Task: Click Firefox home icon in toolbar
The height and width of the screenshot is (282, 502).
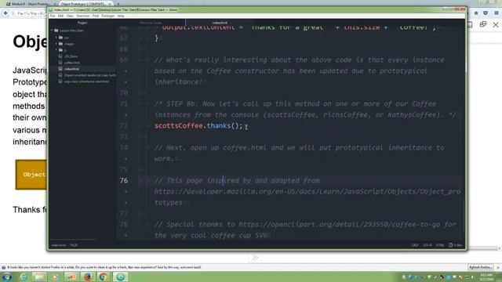Action: coord(476,13)
